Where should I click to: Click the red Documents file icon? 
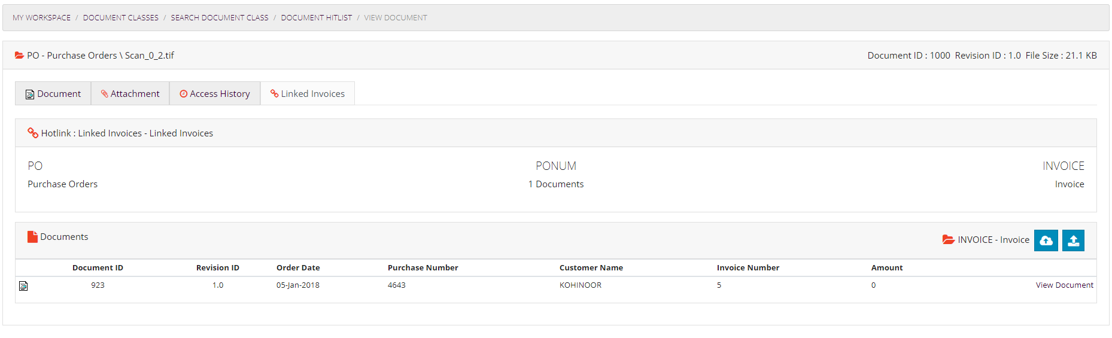point(32,237)
